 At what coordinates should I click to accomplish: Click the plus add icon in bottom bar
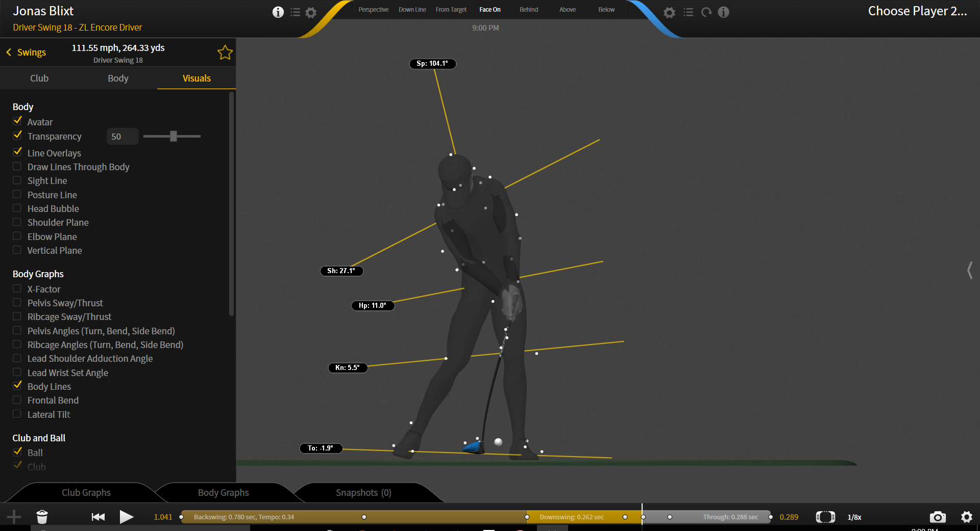click(x=14, y=517)
